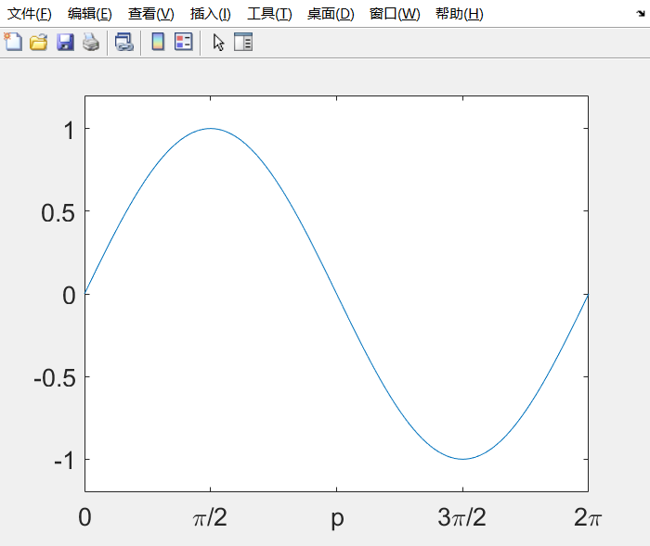
Task: Click the dock arrow in the menu bar corner
Action: [x=641, y=14]
